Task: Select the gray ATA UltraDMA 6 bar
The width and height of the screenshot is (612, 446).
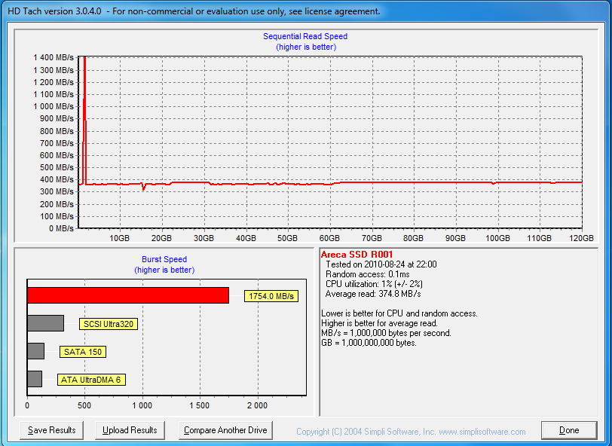Action: 35,379
